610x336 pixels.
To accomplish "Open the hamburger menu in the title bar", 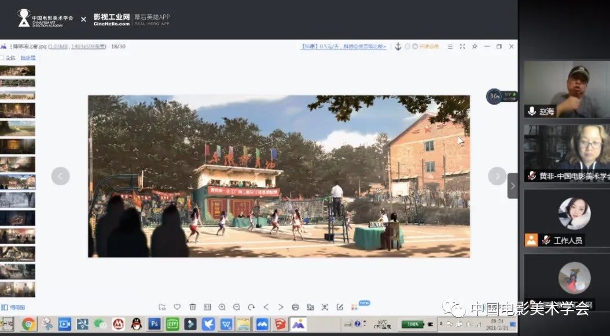I will pos(450,46).
